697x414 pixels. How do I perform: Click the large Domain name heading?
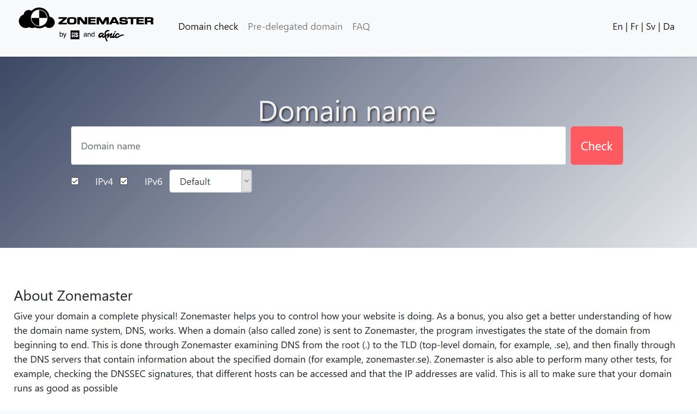[x=347, y=111]
